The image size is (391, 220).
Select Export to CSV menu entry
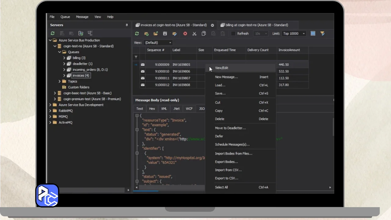pos(226,178)
